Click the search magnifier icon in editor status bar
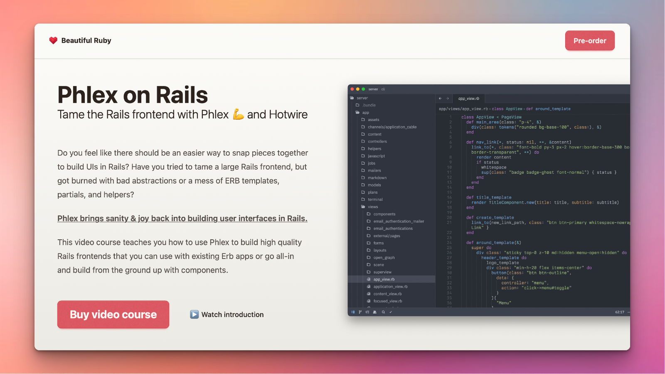This screenshot has height=374, width=665. pyautogui.click(x=383, y=312)
